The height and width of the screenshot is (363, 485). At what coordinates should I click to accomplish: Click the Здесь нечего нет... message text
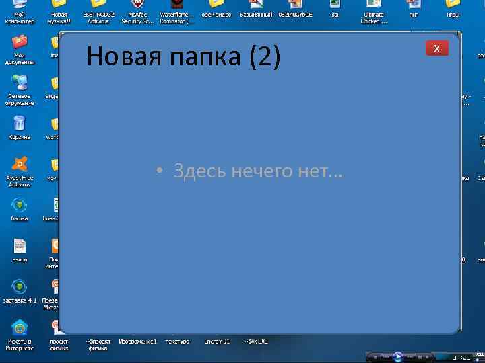[x=257, y=170]
